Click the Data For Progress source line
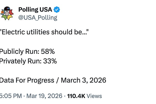This screenshot has height=104, width=156. click(53, 80)
